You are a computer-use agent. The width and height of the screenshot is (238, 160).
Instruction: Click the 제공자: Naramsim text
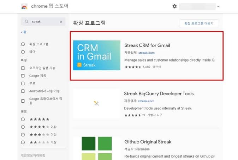[x=137, y=149]
